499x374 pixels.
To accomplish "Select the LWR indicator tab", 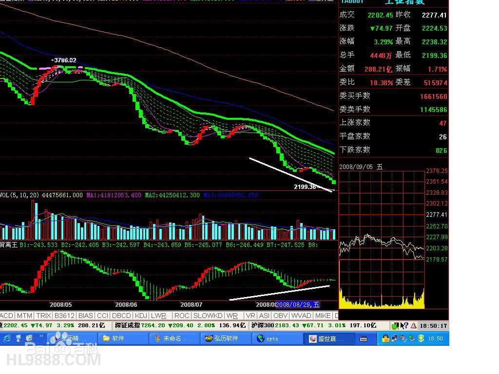I will (x=158, y=316).
